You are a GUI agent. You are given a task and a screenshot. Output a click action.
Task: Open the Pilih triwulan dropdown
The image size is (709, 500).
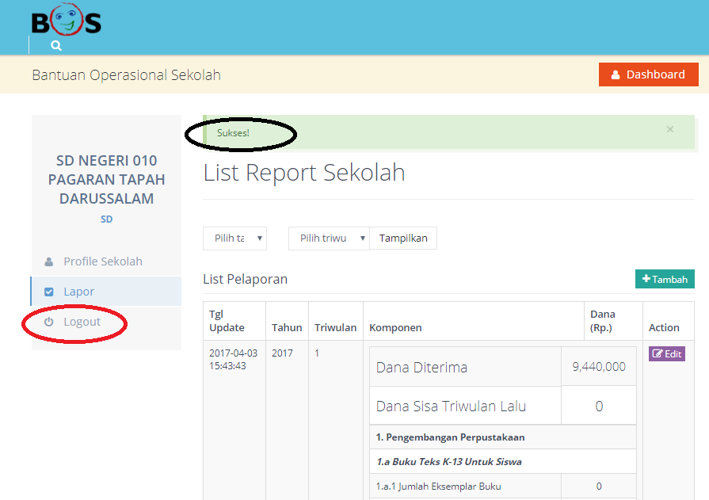(x=328, y=238)
